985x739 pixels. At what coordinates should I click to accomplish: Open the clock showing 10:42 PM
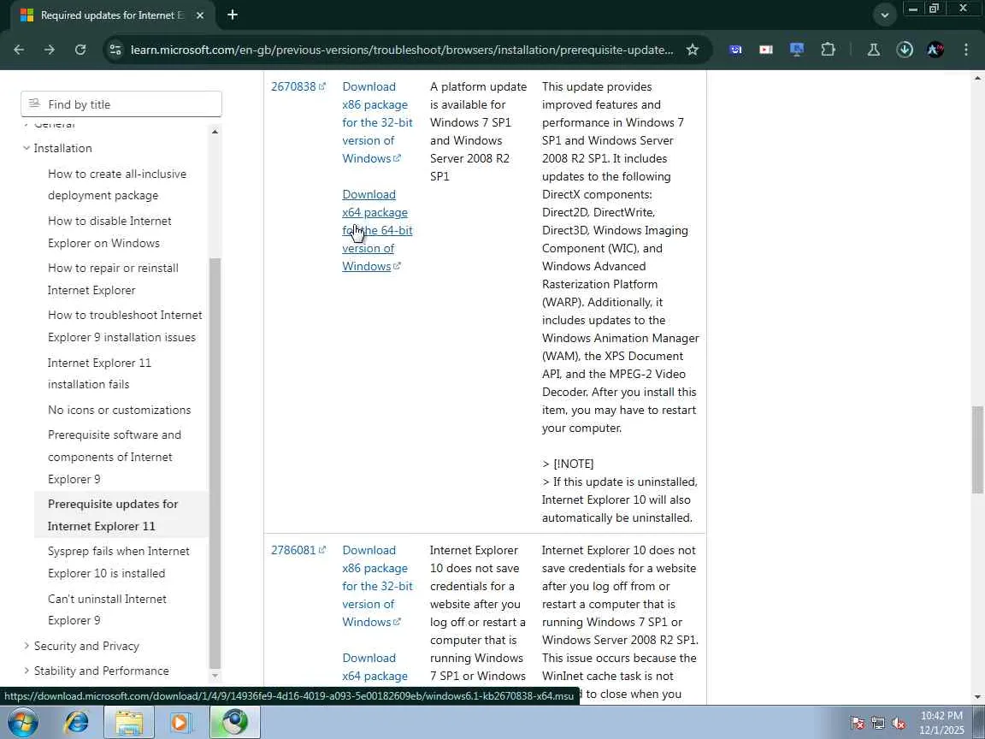tap(941, 723)
